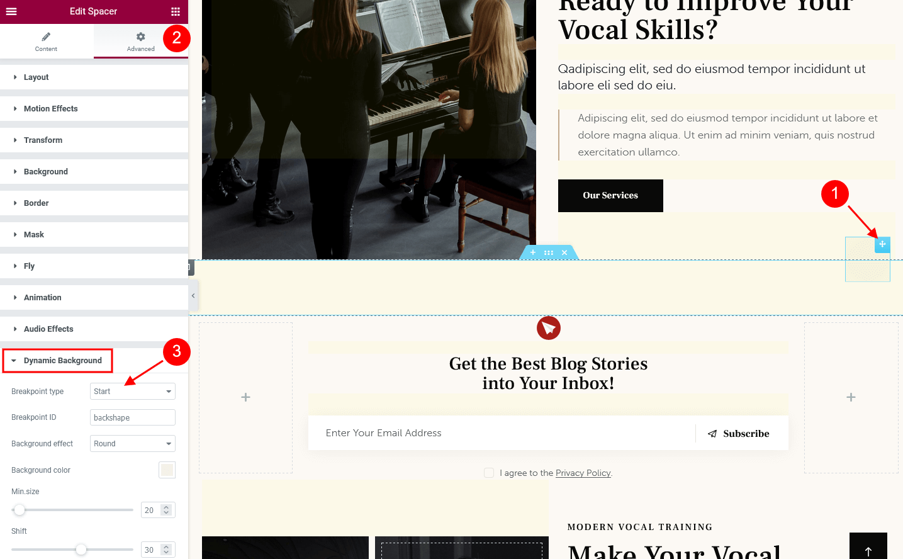Viewport: 903px width, 559px height.
Task: Delete section using the handle X icon
Action: click(x=564, y=252)
